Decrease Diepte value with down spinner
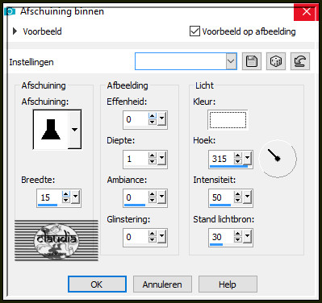Screen dimensions: 322x303 153,162
